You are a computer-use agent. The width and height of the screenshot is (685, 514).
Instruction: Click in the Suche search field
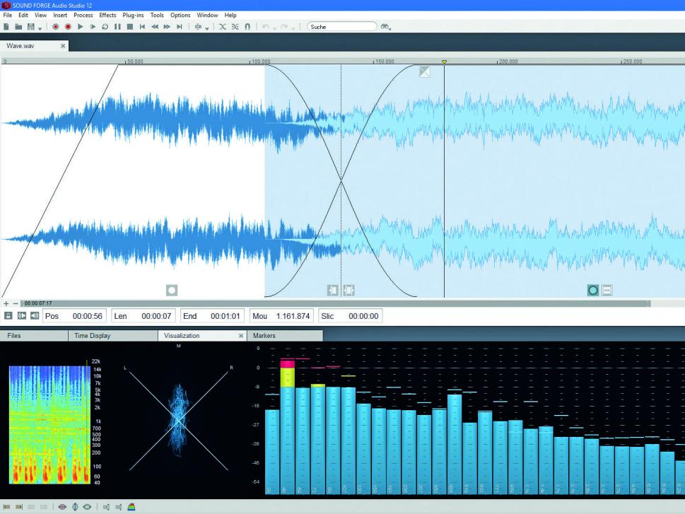[341, 27]
